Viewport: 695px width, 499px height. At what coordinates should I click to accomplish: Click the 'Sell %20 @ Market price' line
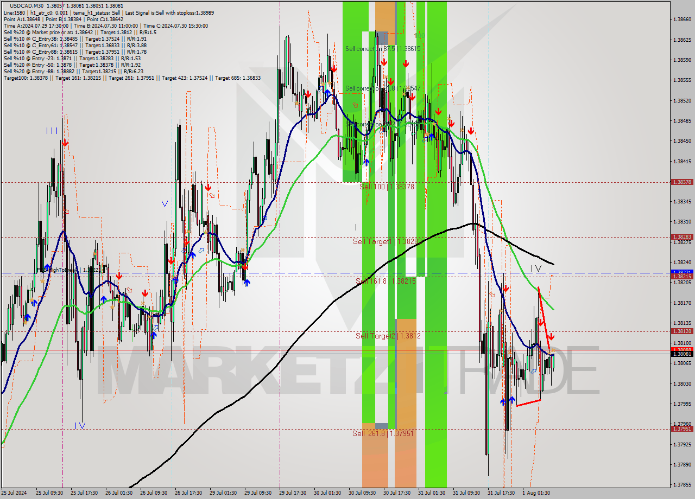(80, 33)
